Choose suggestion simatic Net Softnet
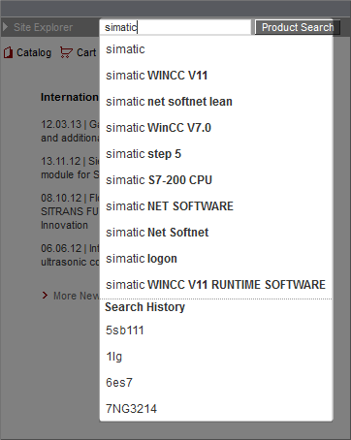The image size is (351, 440). (x=216, y=233)
